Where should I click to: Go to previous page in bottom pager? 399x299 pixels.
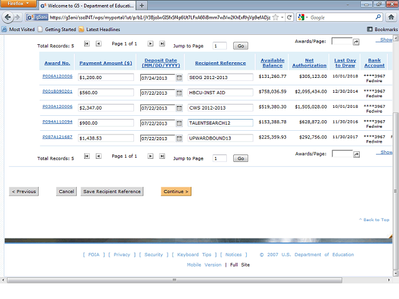(99, 156)
